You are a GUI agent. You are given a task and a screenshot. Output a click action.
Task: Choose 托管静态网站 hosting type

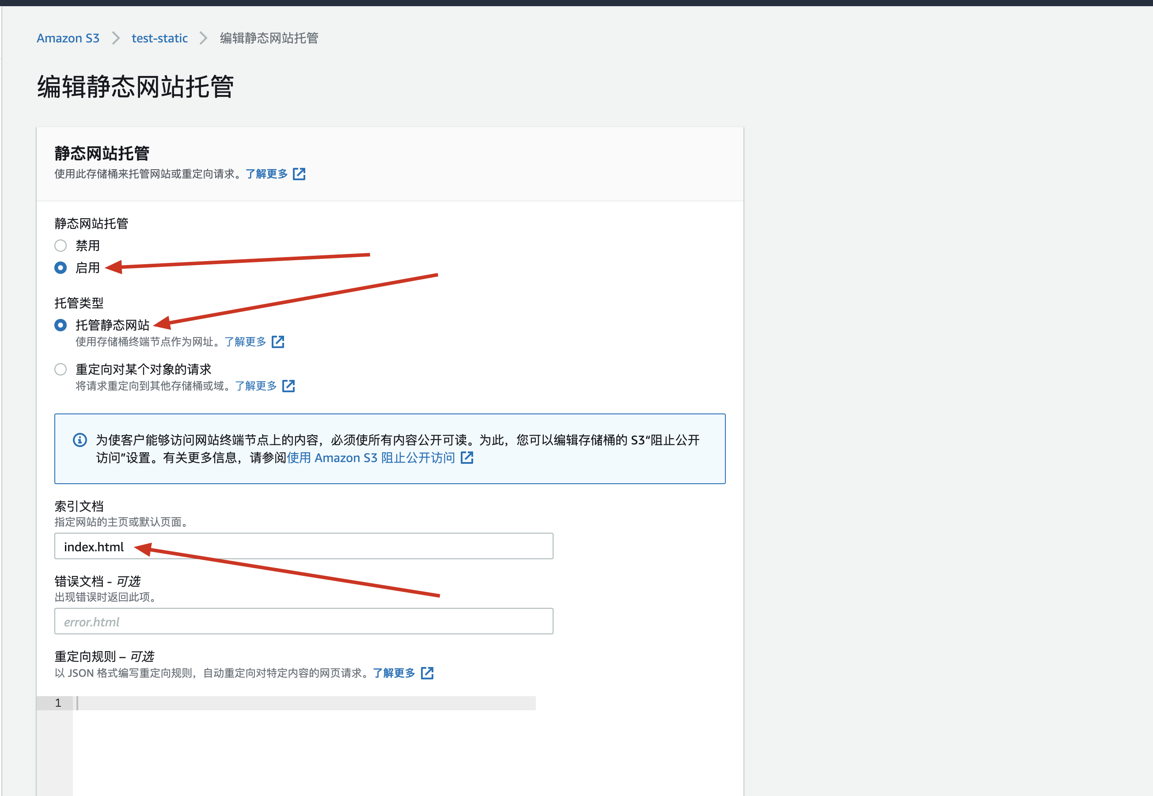[x=61, y=325]
